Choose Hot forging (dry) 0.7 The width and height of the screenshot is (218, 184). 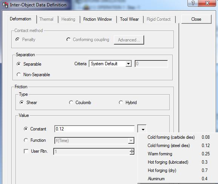pos(178,170)
